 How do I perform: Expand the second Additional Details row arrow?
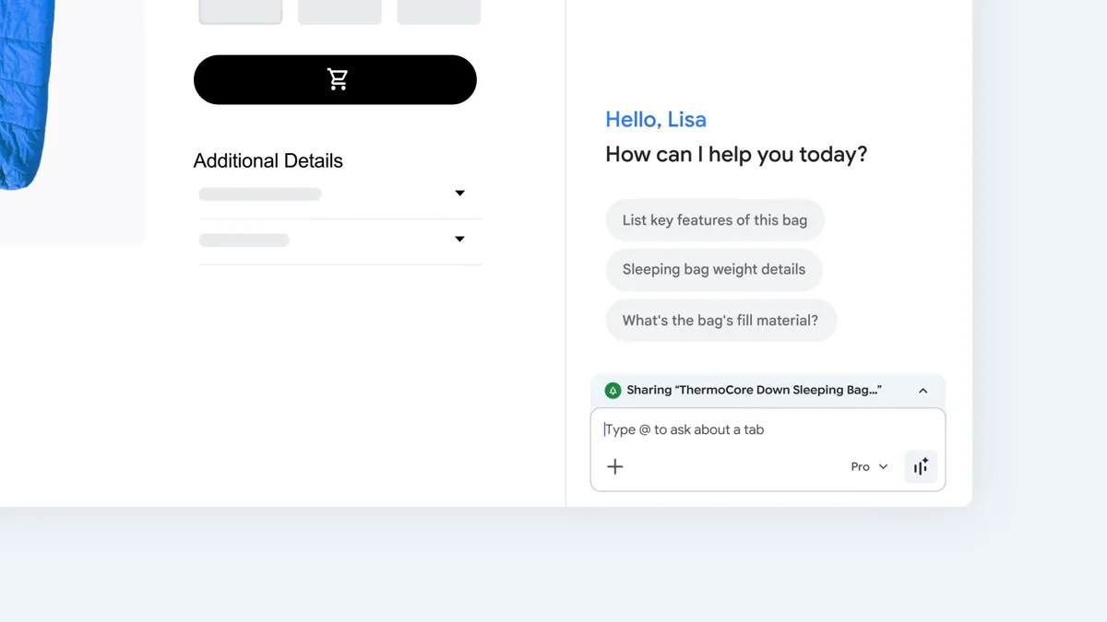click(x=459, y=240)
